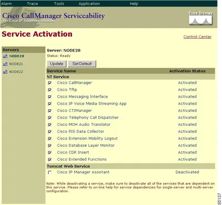Viewport: 222px width, 205px height.
Task: Click the Cisco Tftp service name
Action: 67,90
